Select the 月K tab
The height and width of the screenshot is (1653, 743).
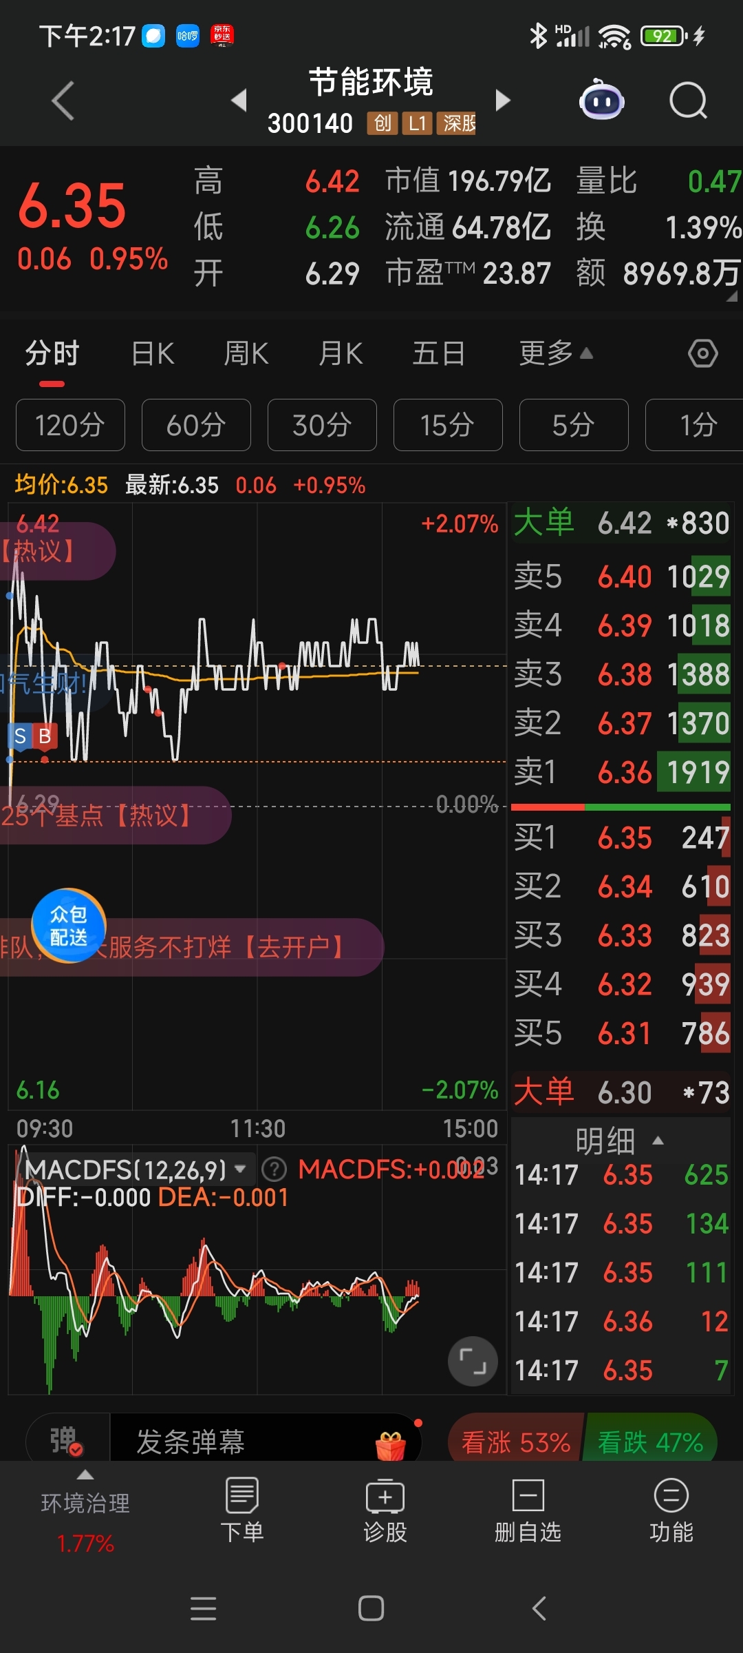click(x=341, y=354)
